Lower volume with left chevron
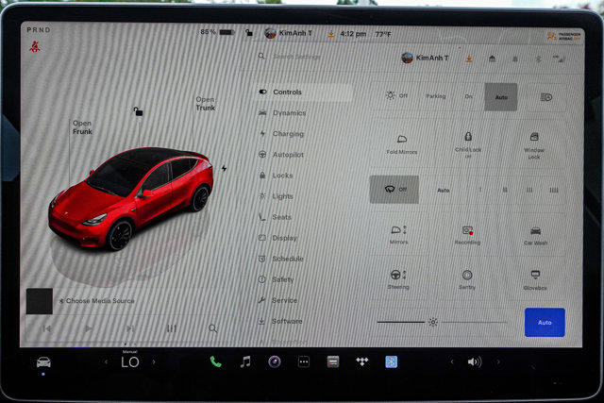This screenshot has height=403, width=604. (x=452, y=361)
